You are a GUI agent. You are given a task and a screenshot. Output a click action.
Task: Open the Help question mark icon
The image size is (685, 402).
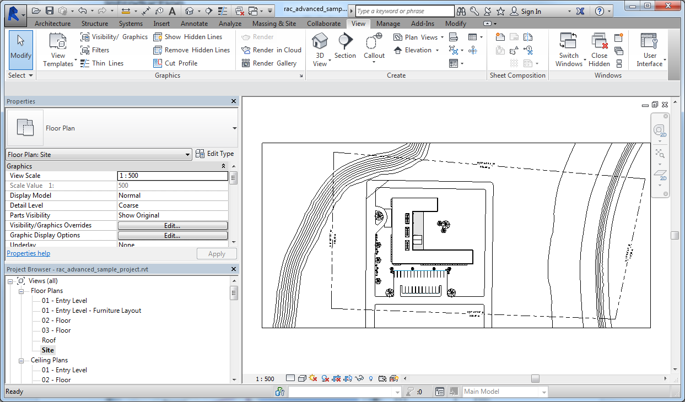(600, 11)
